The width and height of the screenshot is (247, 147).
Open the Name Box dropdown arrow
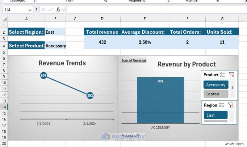point(30,10)
